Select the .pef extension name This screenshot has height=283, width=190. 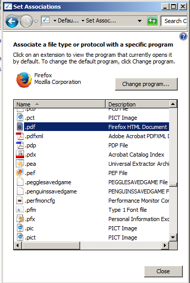click(30, 173)
